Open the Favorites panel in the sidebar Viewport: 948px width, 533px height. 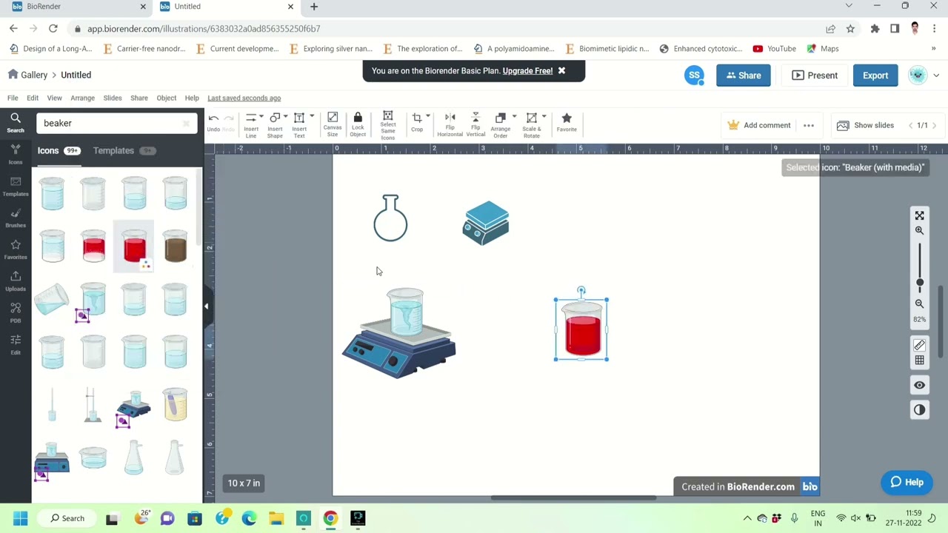click(x=16, y=250)
